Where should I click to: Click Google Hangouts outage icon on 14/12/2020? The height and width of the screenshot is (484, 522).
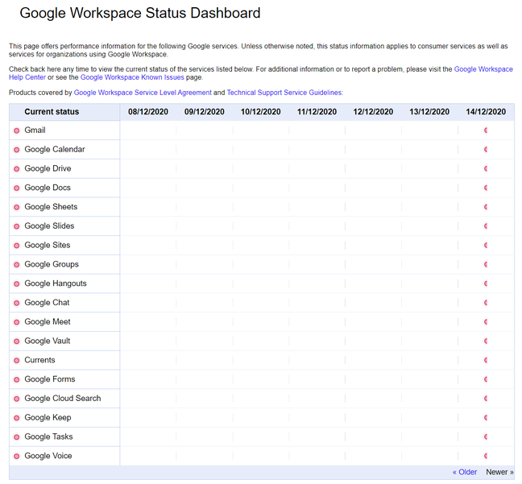coord(486,283)
